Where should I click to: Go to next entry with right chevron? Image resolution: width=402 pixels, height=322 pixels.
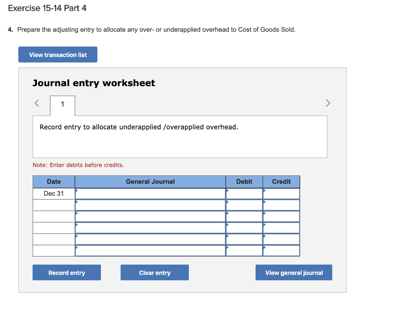pos(328,103)
